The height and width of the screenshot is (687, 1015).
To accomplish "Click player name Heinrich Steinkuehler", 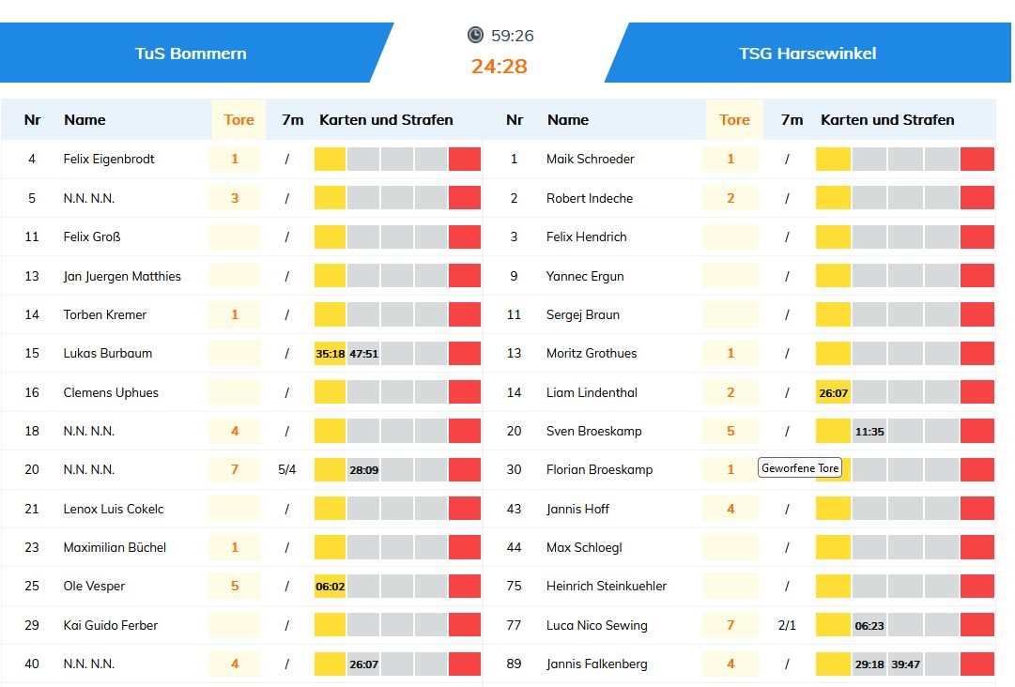I will click(x=607, y=586).
